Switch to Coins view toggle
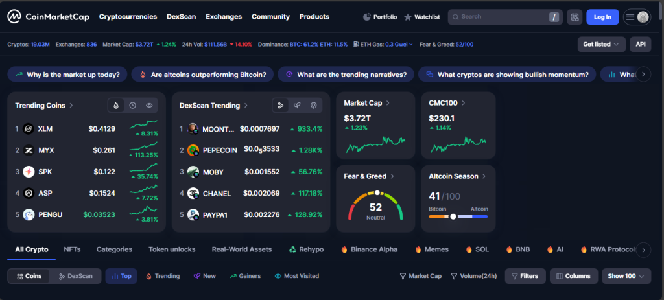The image size is (664, 300). (x=29, y=276)
